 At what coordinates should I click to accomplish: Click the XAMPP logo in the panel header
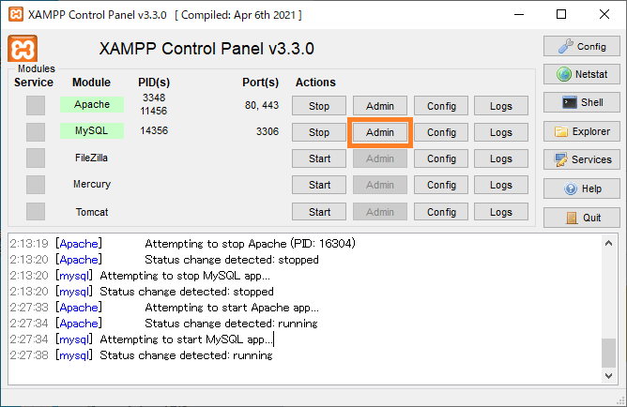coord(23,49)
